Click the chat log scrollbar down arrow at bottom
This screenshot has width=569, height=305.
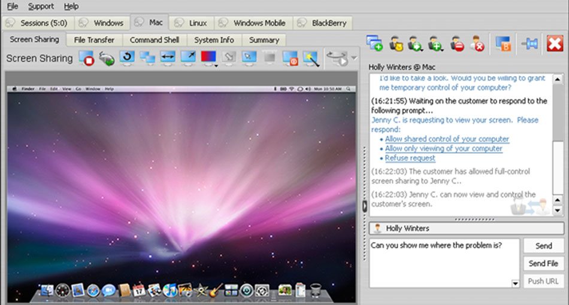558,210
